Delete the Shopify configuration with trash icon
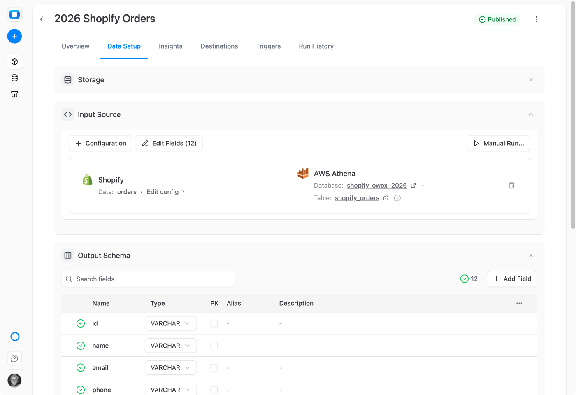 click(511, 185)
